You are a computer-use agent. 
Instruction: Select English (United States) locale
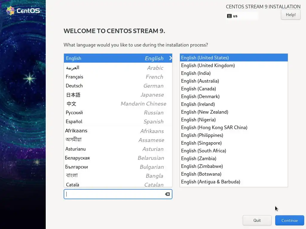point(234,58)
